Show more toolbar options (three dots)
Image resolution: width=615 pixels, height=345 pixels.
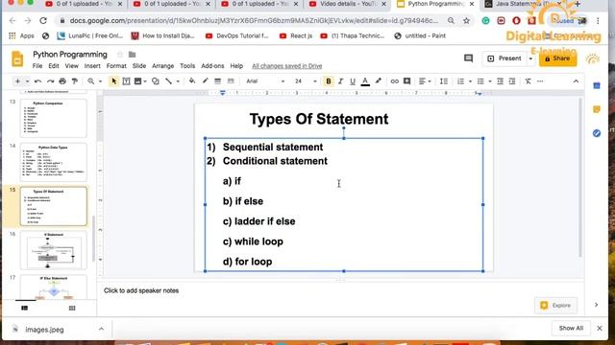click(540, 81)
